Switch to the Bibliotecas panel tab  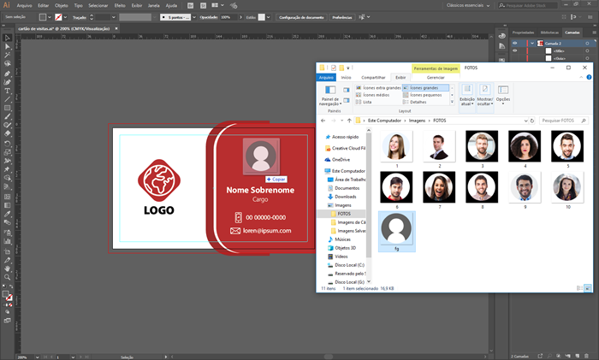549,32
